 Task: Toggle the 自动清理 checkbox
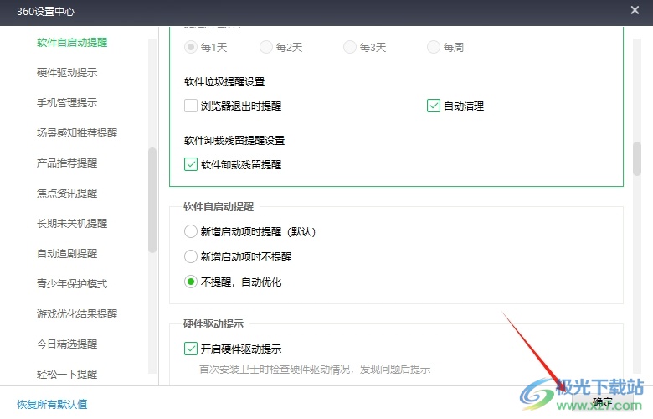434,106
